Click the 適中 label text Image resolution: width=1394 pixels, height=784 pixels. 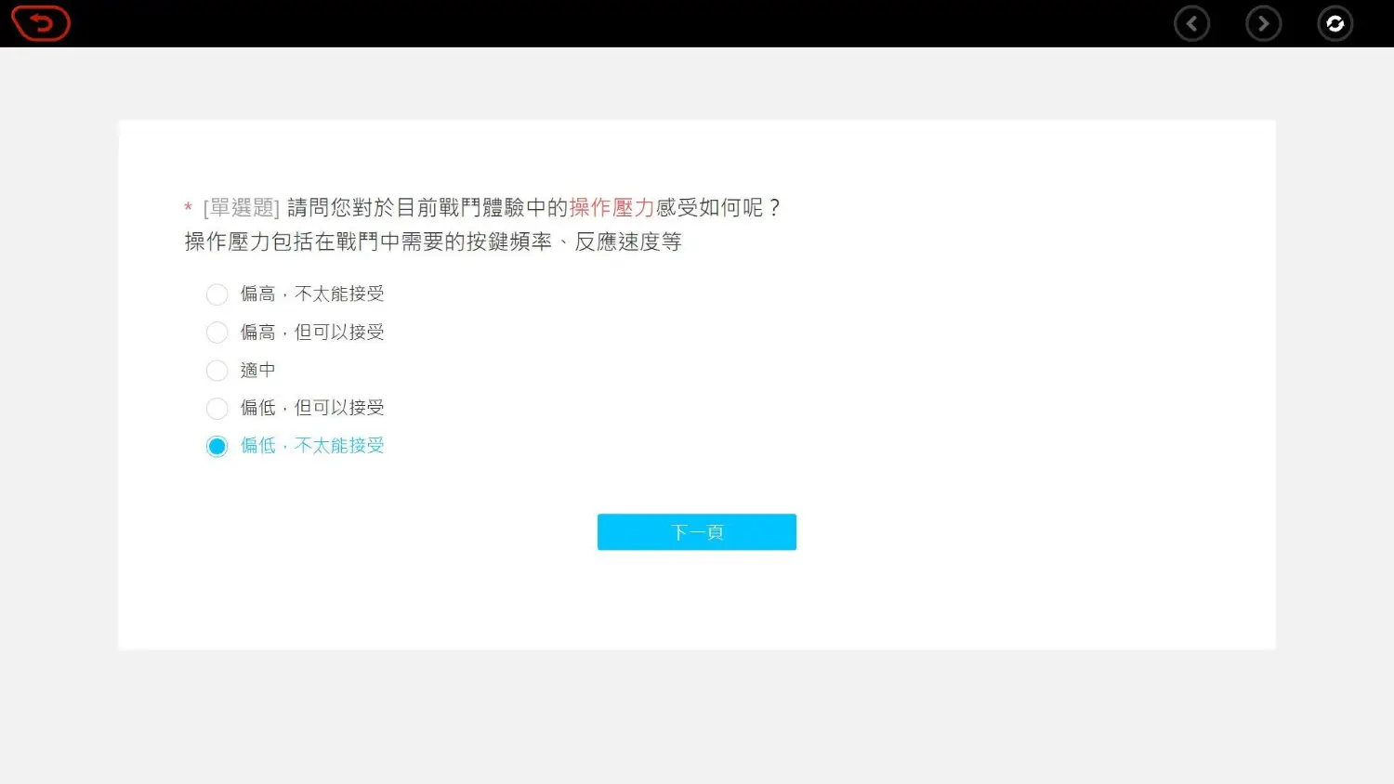click(x=257, y=371)
